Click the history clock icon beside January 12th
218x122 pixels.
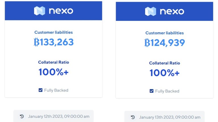22,116
